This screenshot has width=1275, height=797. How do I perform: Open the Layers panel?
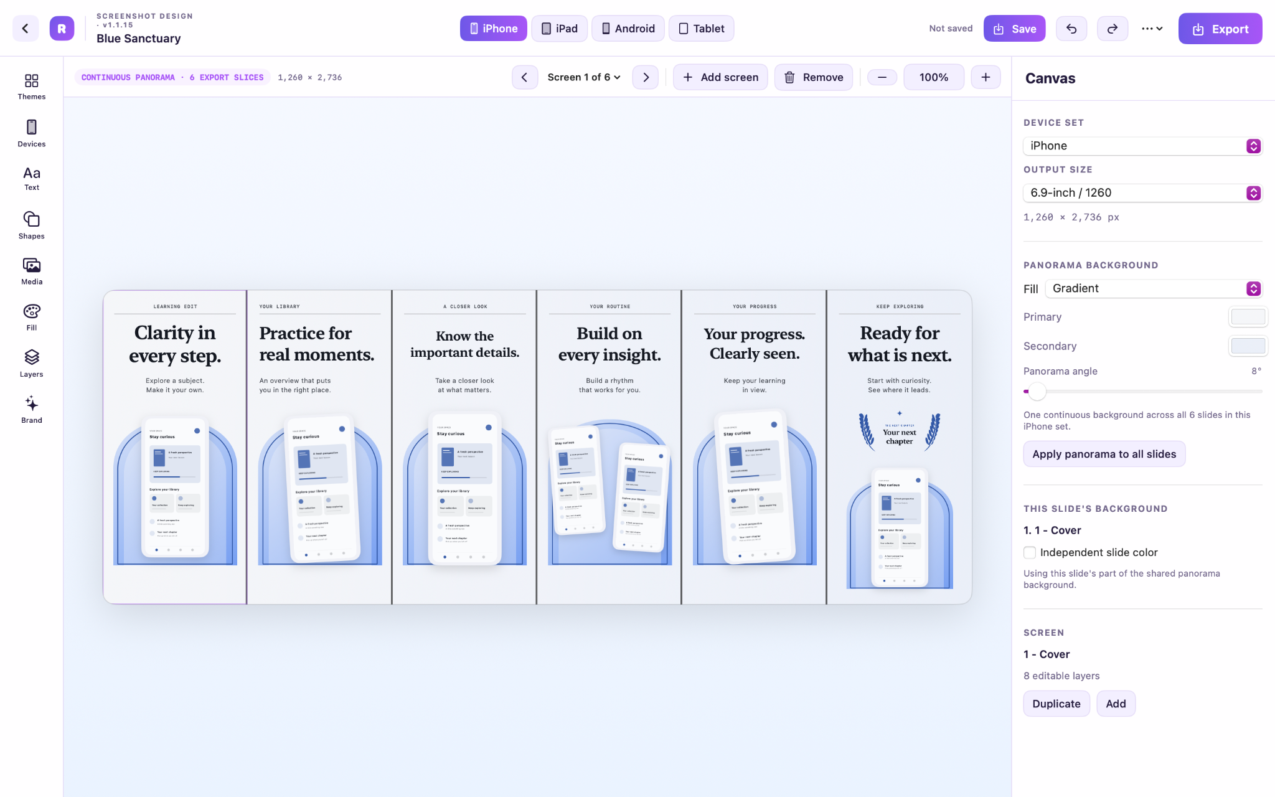(31, 364)
